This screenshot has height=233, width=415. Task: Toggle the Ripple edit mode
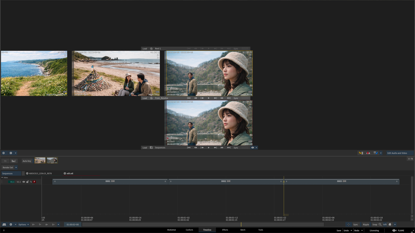coord(366,224)
